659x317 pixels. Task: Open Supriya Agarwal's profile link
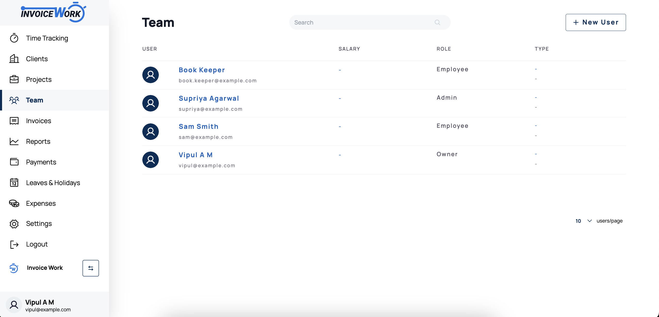click(x=209, y=98)
